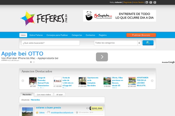Click the Iniciar Sesión link
Viewport: 175px width, 116px height.
(x=138, y=2)
